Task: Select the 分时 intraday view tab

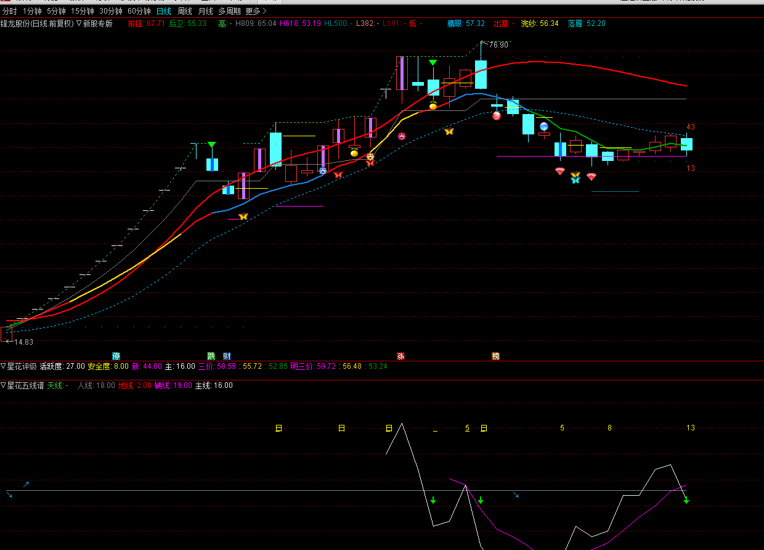Action: pos(10,11)
